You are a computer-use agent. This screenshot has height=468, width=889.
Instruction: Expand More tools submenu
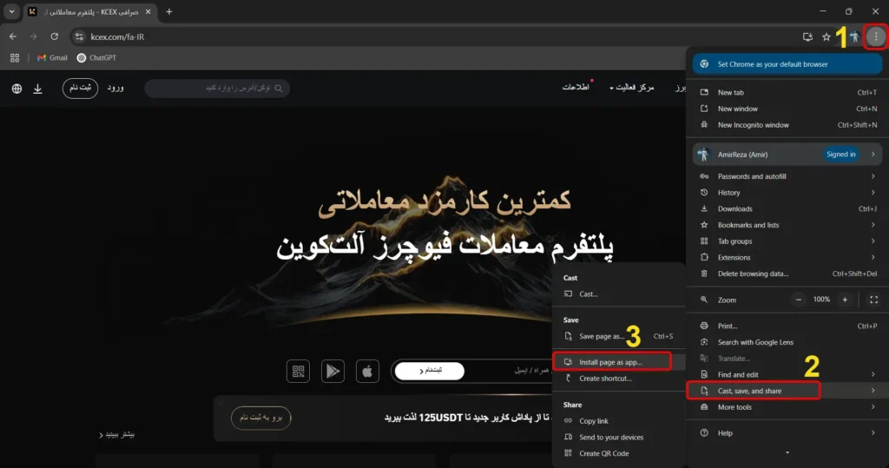click(x=787, y=407)
